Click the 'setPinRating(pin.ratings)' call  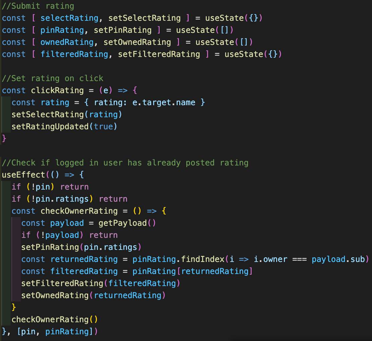coord(81,247)
